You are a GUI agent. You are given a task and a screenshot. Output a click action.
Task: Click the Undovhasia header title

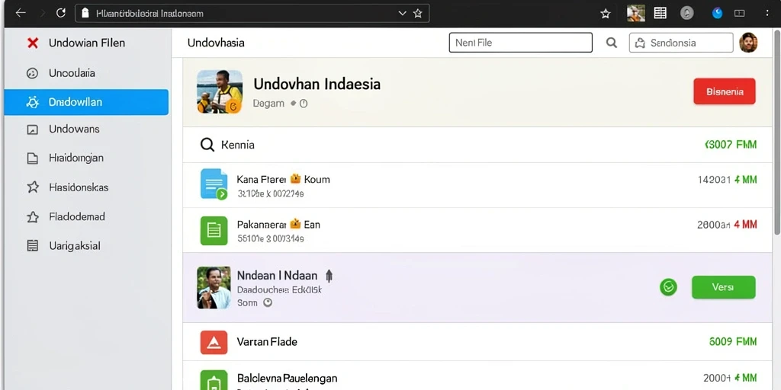(216, 43)
